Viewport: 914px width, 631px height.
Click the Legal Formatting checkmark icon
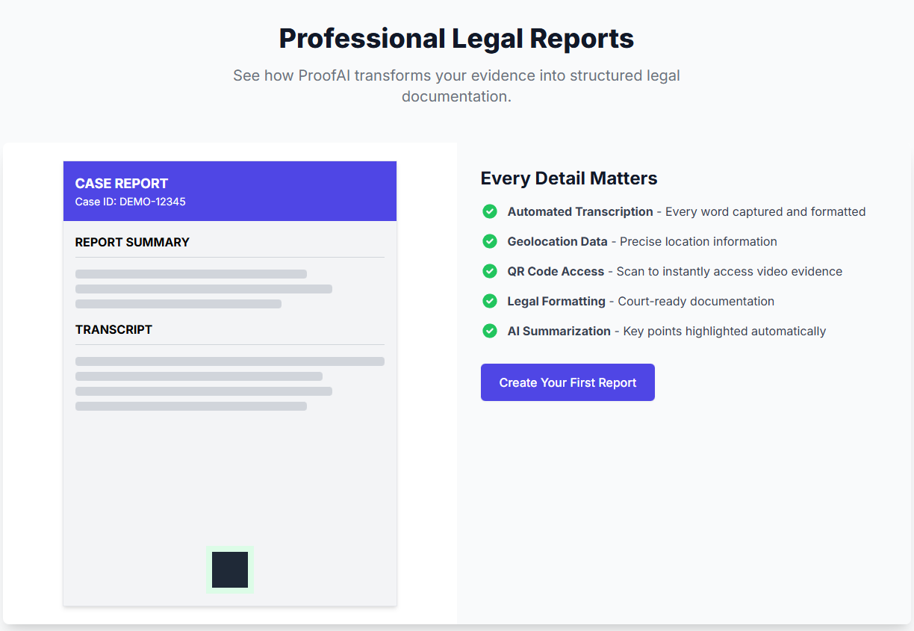coord(490,301)
